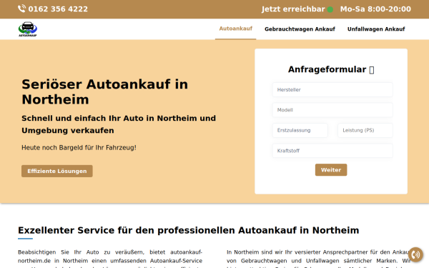Select the Kraftstoff field

click(x=332, y=151)
